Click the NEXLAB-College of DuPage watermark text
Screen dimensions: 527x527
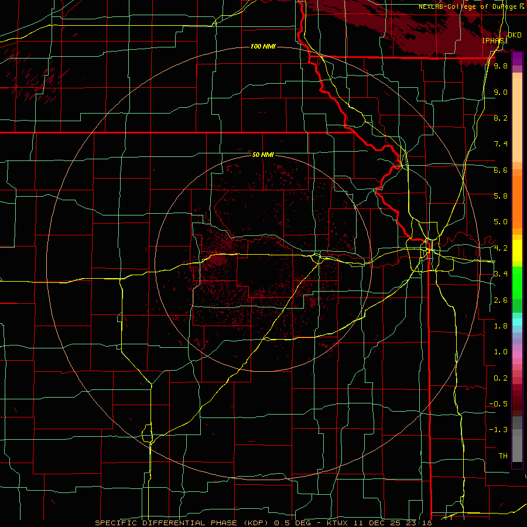[467, 6]
